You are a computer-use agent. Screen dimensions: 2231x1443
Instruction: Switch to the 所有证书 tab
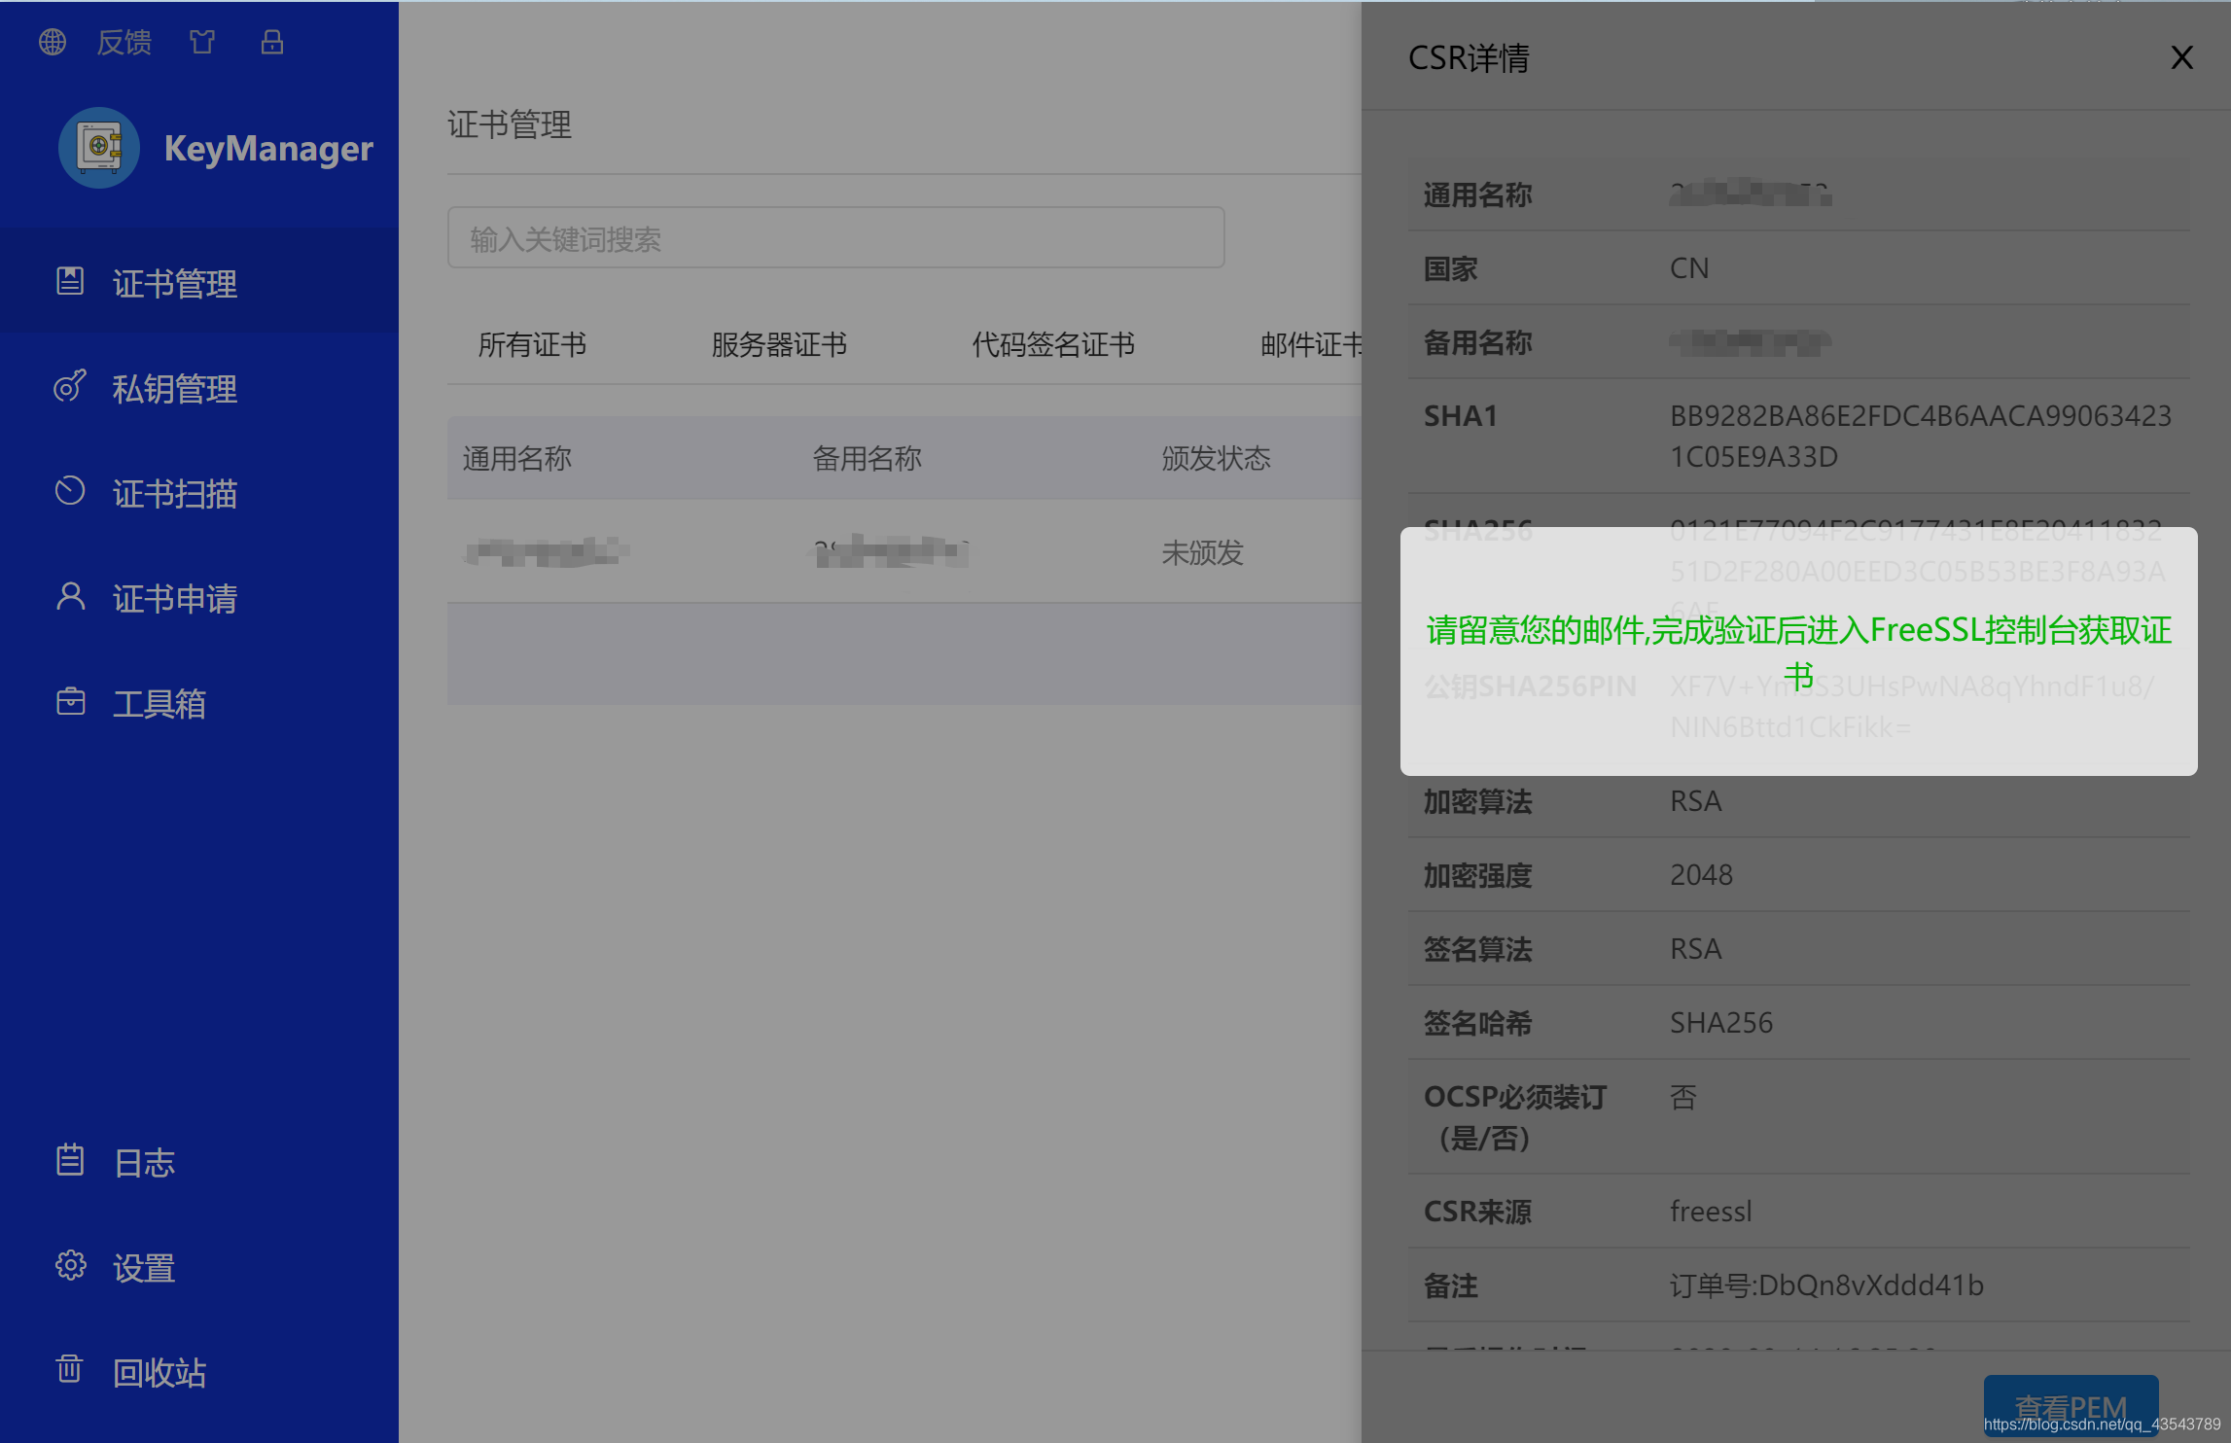point(532,344)
